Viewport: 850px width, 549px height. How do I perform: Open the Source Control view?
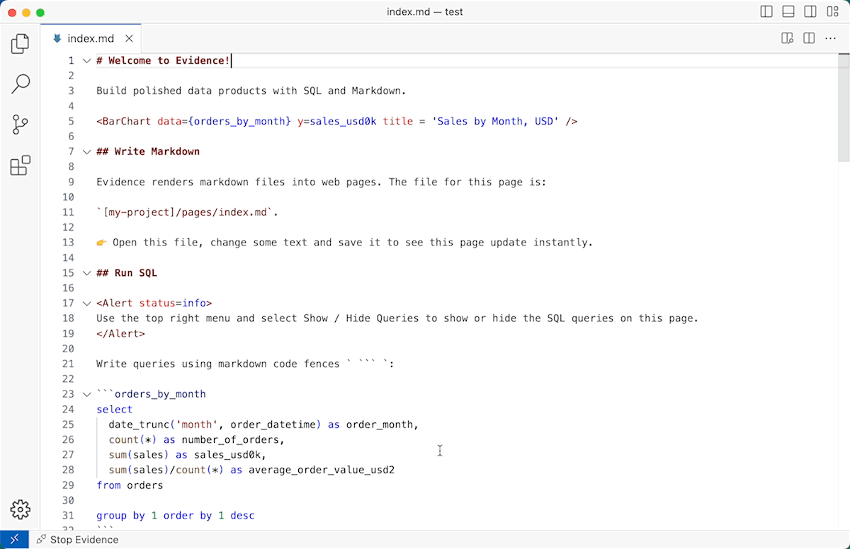(21, 125)
